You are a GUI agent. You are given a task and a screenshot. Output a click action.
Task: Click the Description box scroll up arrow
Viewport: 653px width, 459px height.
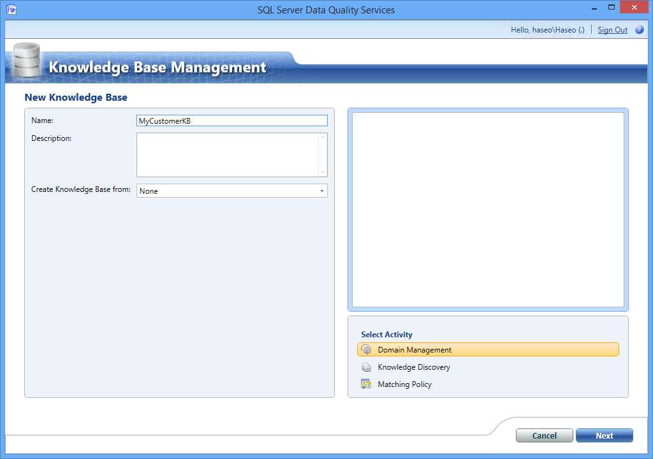tap(323, 137)
